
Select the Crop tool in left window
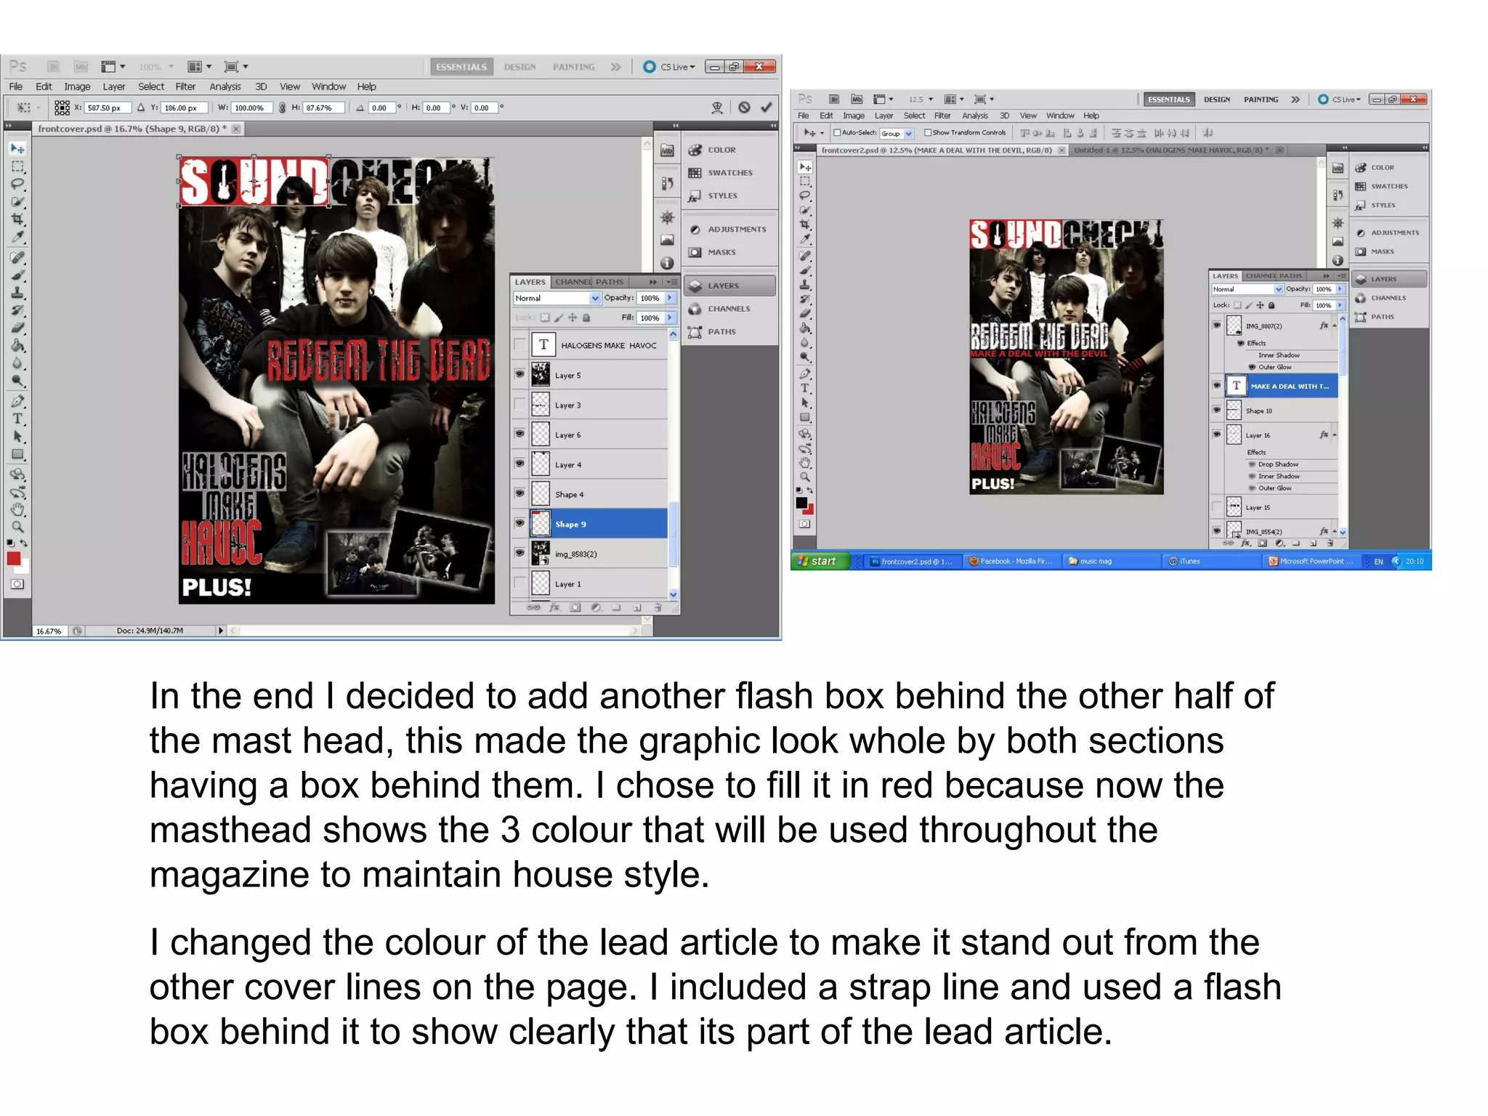point(17,219)
